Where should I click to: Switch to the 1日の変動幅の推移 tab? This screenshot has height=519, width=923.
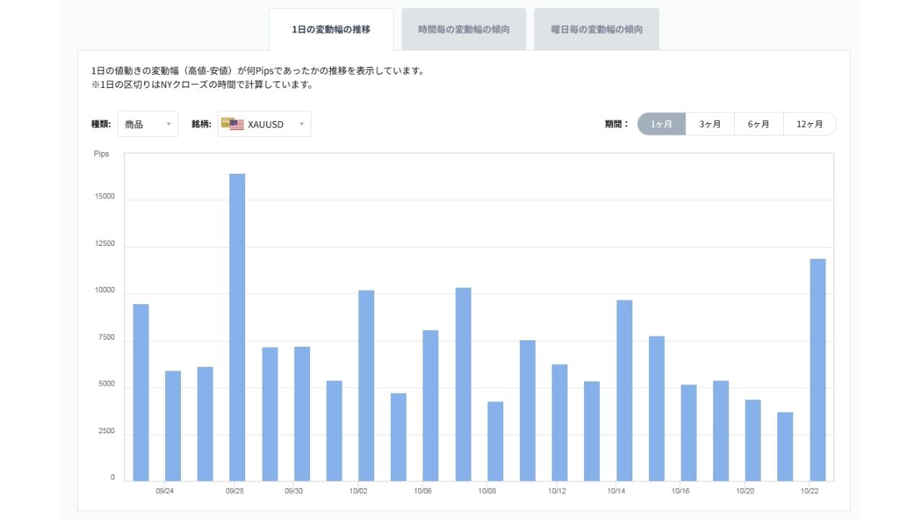click(331, 30)
